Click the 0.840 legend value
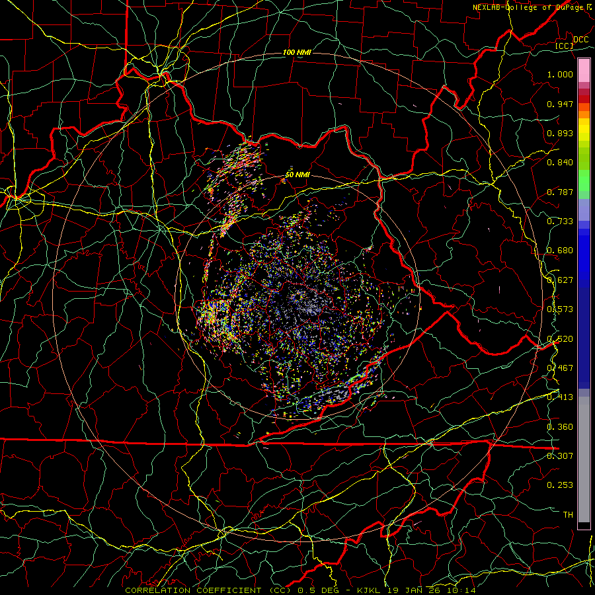The height and width of the screenshot is (595, 595). coord(560,163)
